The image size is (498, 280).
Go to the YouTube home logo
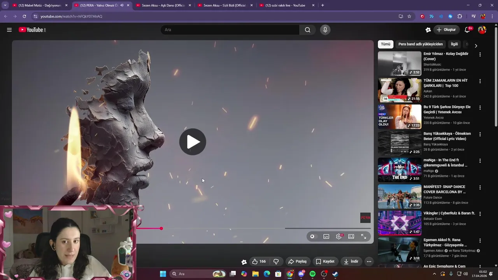coord(32,30)
